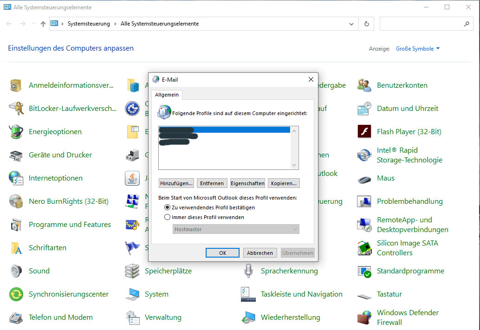Open the 'Große Symbole' view dropdown
The width and height of the screenshot is (480, 330).
(x=418, y=49)
